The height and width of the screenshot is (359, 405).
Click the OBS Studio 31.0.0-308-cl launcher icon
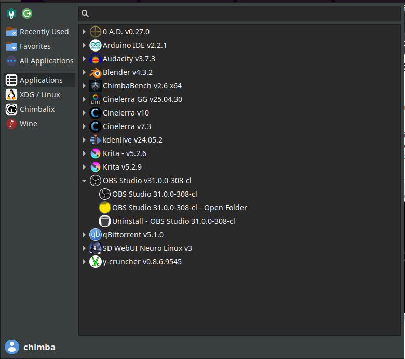click(104, 194)
